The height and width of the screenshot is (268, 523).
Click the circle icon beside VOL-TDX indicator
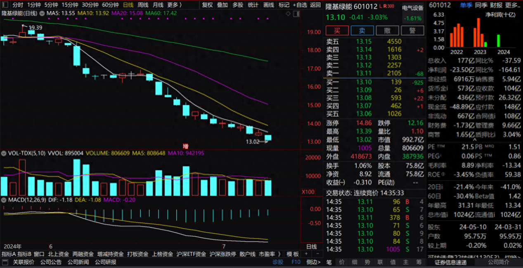(x=4, y=153)
